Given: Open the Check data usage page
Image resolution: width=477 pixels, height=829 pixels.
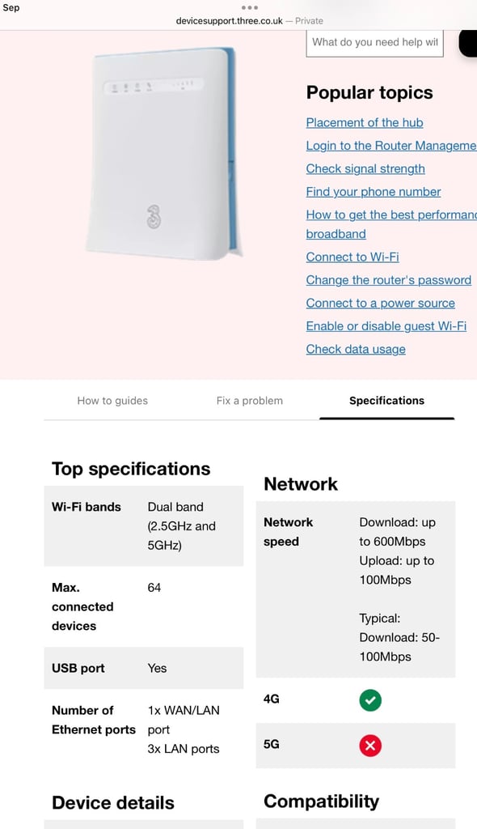Looking at the screenshot, I should [x=355, y=349].
